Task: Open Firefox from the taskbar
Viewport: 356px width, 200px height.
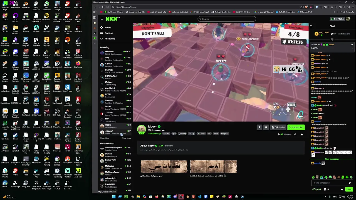Action: (157, 197)
